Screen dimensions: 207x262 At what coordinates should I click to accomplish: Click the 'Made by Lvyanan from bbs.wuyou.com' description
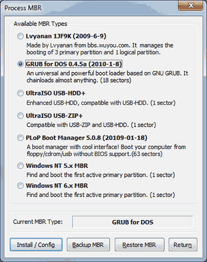coord(100,49)
